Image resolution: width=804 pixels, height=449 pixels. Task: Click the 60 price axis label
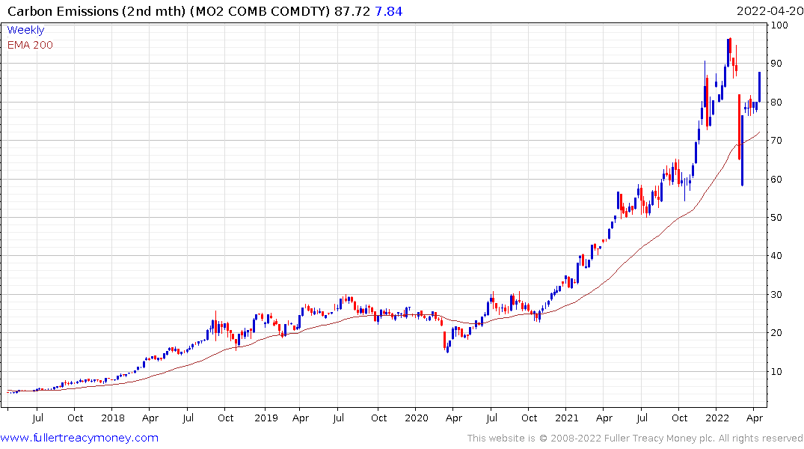(776, 179)
